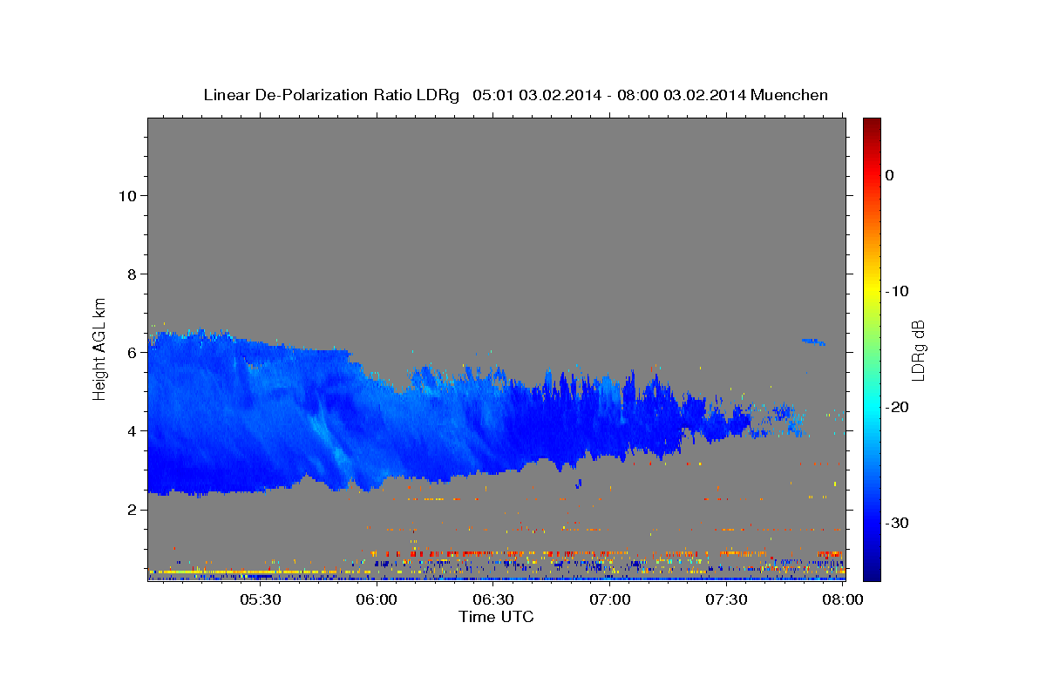This screenshot has height=697, width=1046.
Task: Click the height tick label 8
Action: (133, 274)
